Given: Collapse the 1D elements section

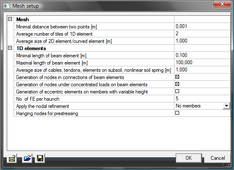Looking at the screenshot, I should (x=10, y=48).
